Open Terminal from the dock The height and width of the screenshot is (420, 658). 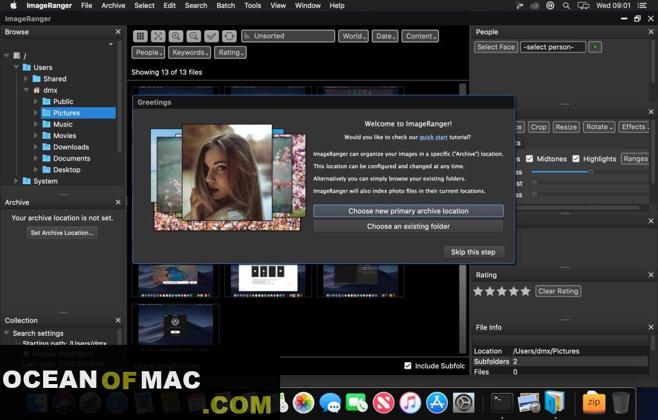502,403
